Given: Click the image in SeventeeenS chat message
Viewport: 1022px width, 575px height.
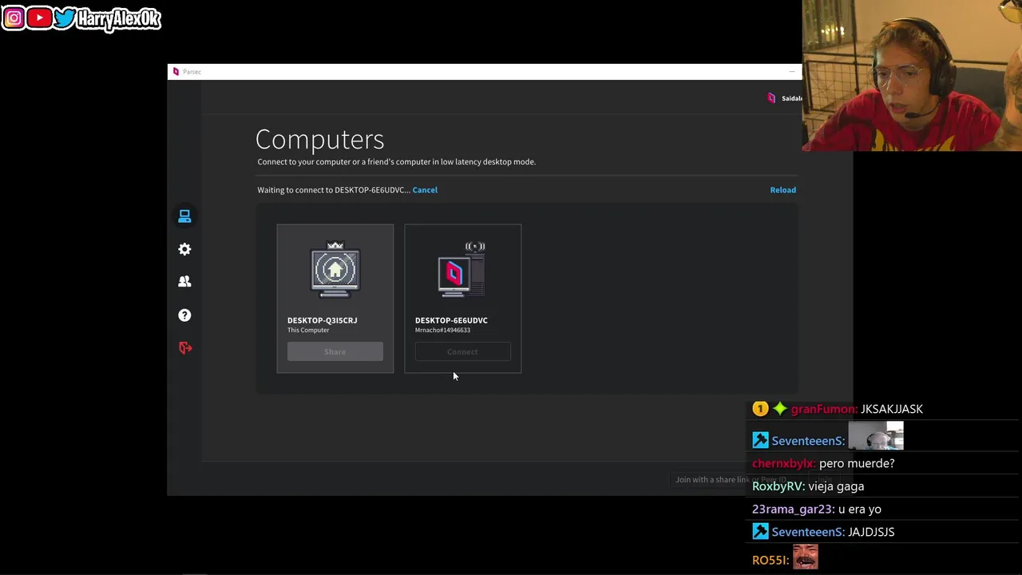Looking at the screenshot, I should 876,437.
